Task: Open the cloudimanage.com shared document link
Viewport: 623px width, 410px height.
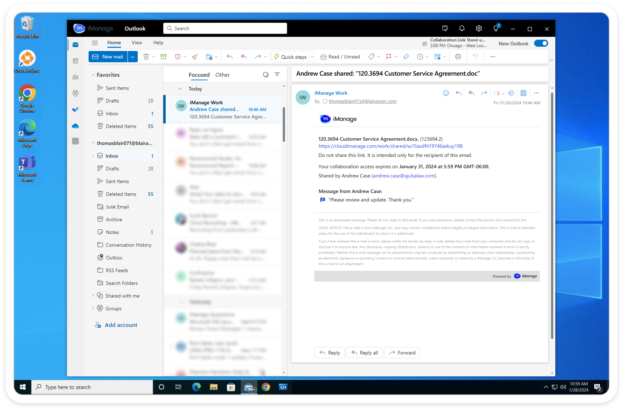Action: coord(390,146)
